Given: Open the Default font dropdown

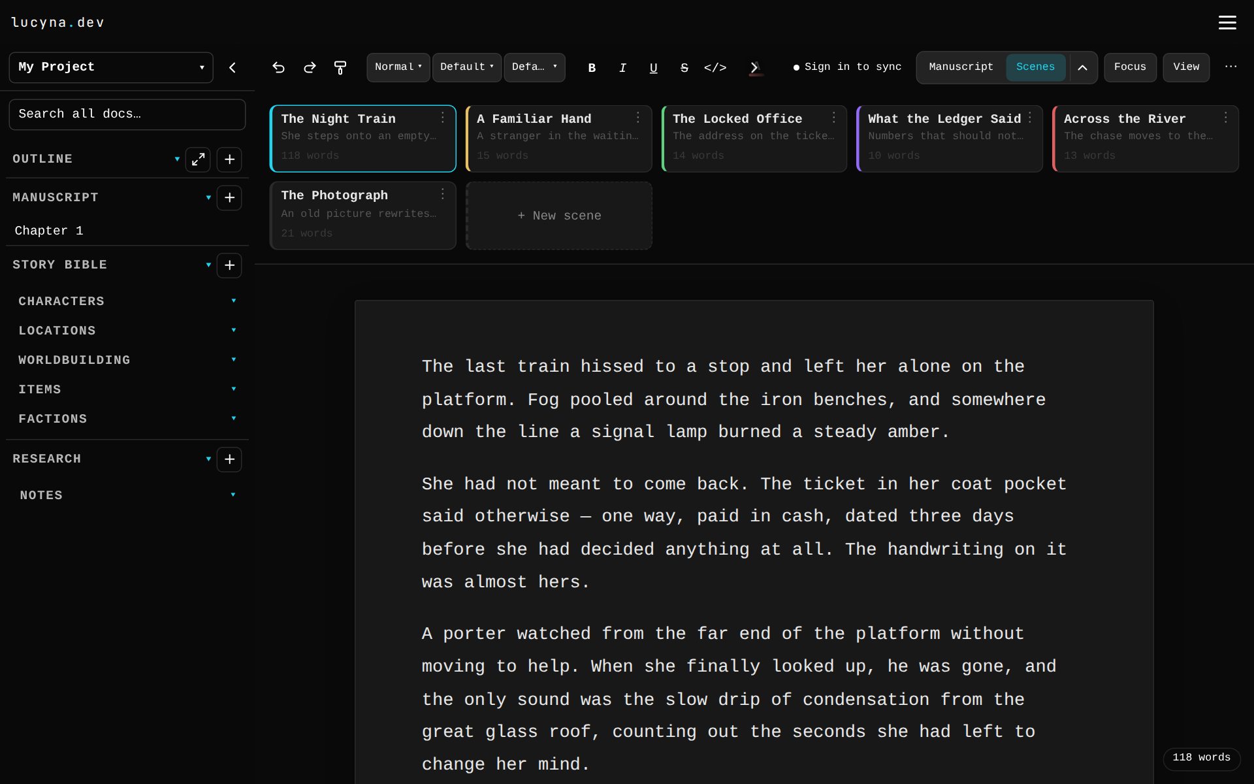Looking at the screenshot, I should click(466, 67).
